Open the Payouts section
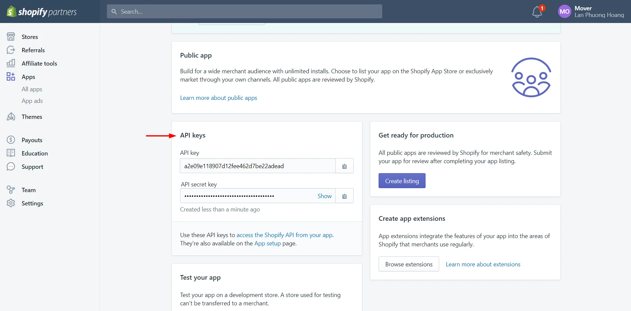The width and height of the screenshot is (631, 311). tap(32, 140)
